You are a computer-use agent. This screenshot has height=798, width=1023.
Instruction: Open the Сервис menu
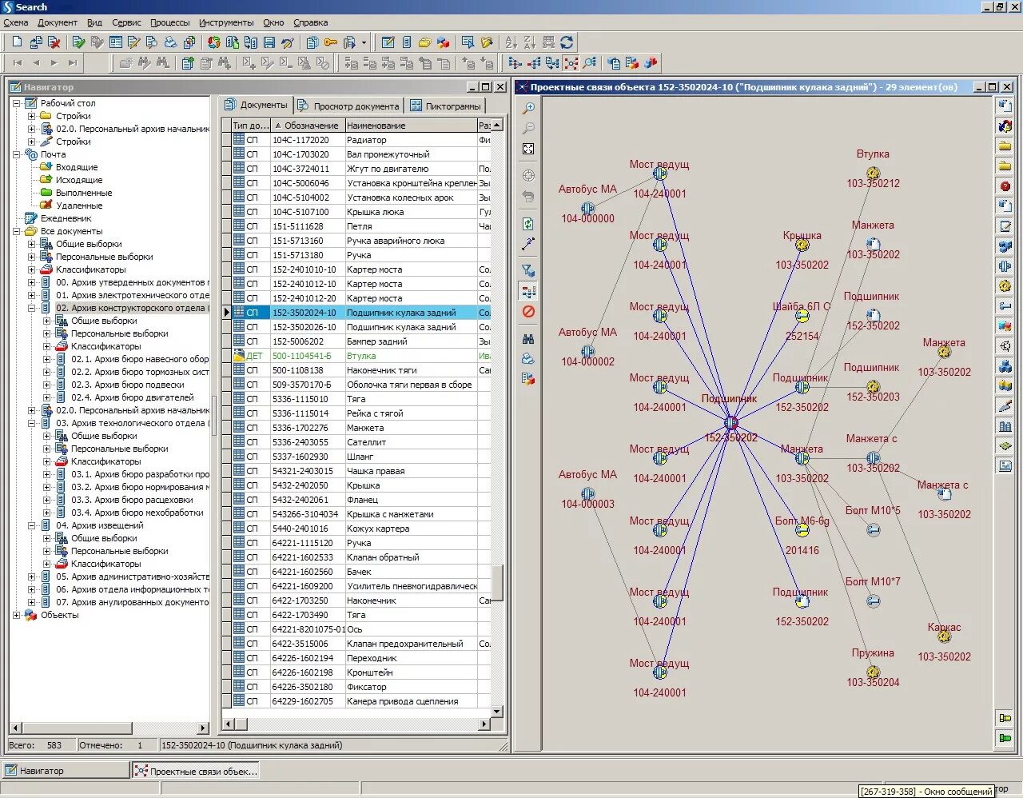[x=126, y=22]
